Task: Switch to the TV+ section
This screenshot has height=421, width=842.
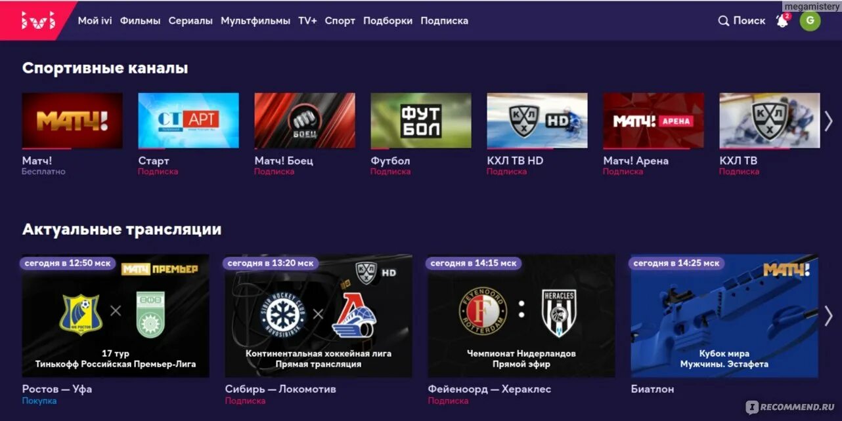Action: coord(307,21)
